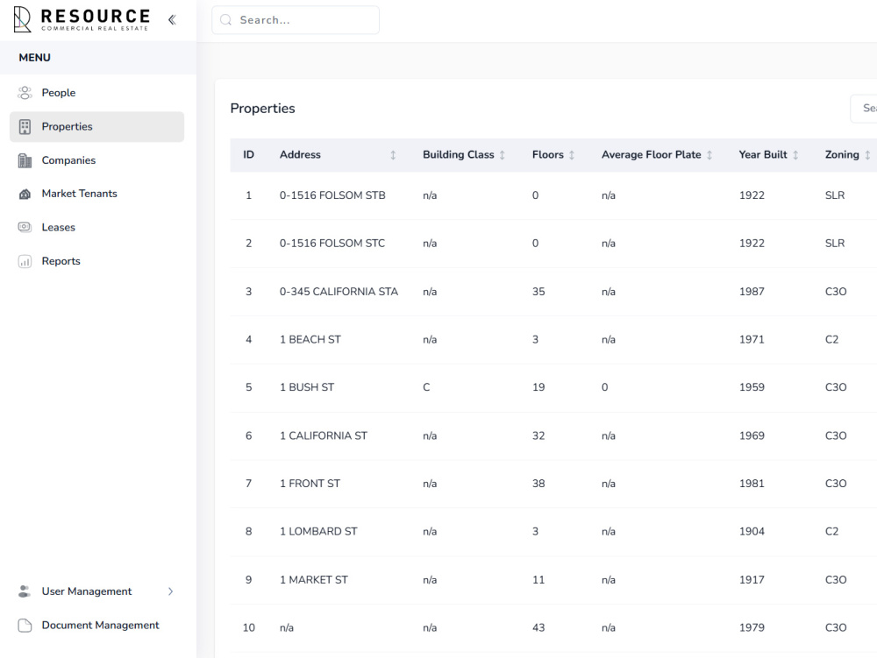Click the User Management icon
Screen dimensions: 877x658
25,591
